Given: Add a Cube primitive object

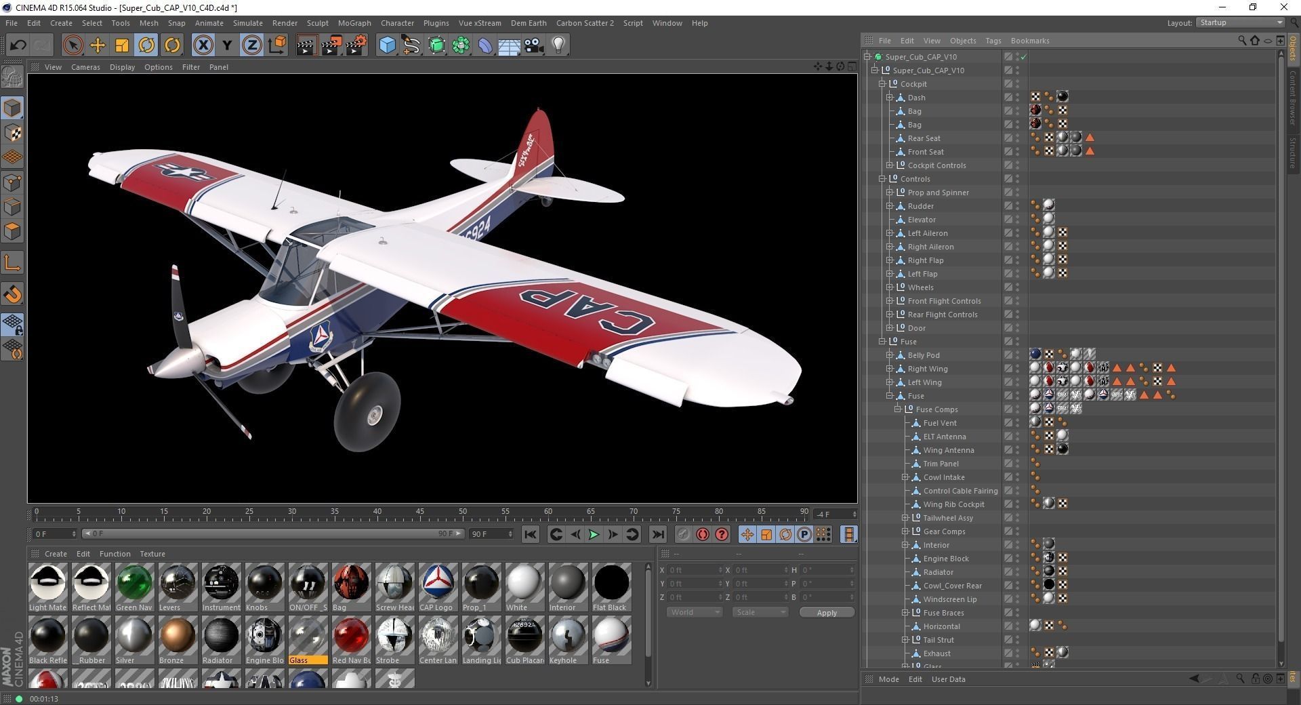Looking at the screenshot, I should pos(387,45).
